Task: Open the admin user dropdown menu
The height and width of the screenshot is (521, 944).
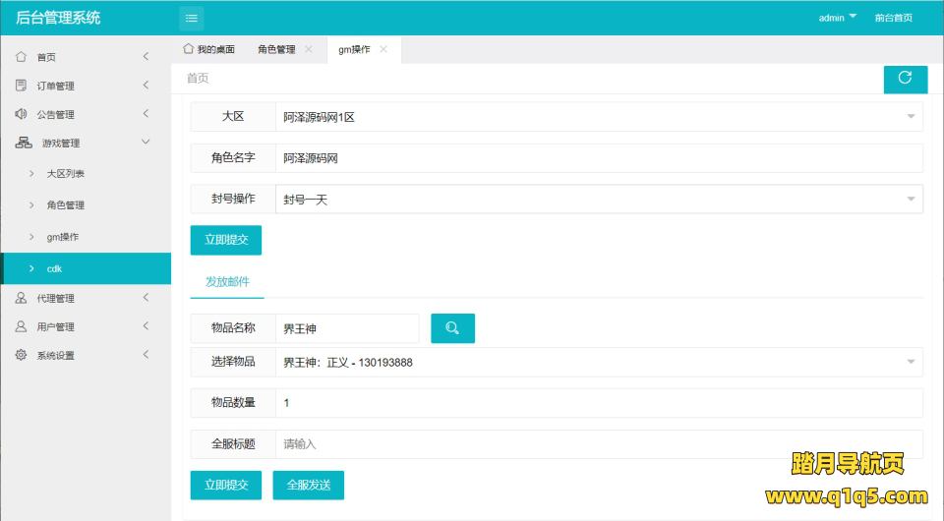Action: coord(837,18)
